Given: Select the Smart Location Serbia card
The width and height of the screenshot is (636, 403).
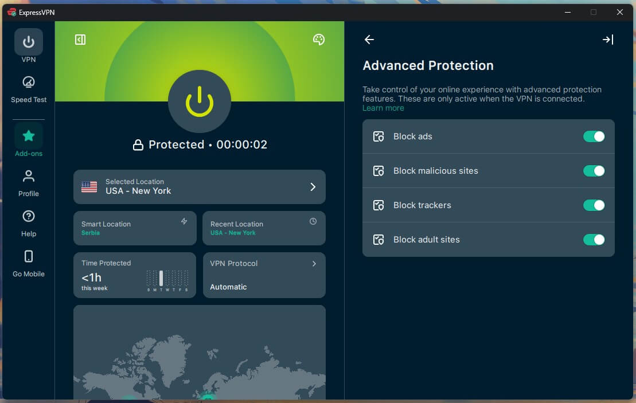Looking at the screenshot, I should pyautogui.click(x=135, y=228).
